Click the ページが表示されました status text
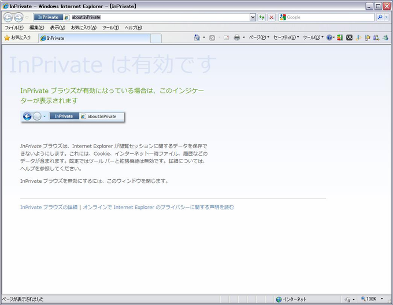Screen dimensions: 393x305 (23, 299)
